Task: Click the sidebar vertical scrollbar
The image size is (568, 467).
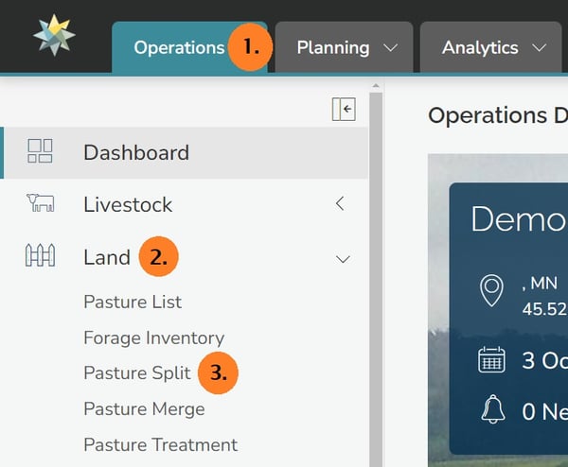Action: coord(376,284)
